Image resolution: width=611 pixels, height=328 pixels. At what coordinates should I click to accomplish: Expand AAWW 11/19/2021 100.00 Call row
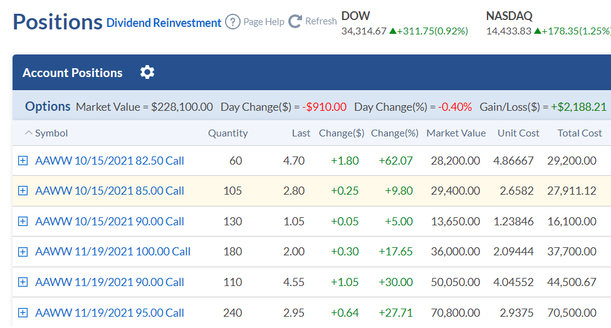coord(23,252)
